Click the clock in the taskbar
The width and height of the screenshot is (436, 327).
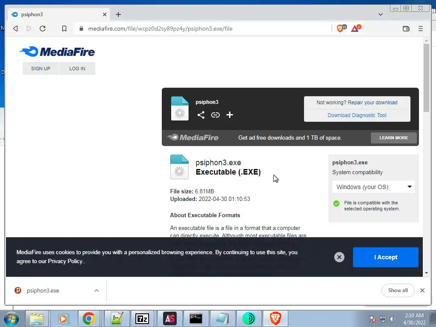click(x=414, y=319)
